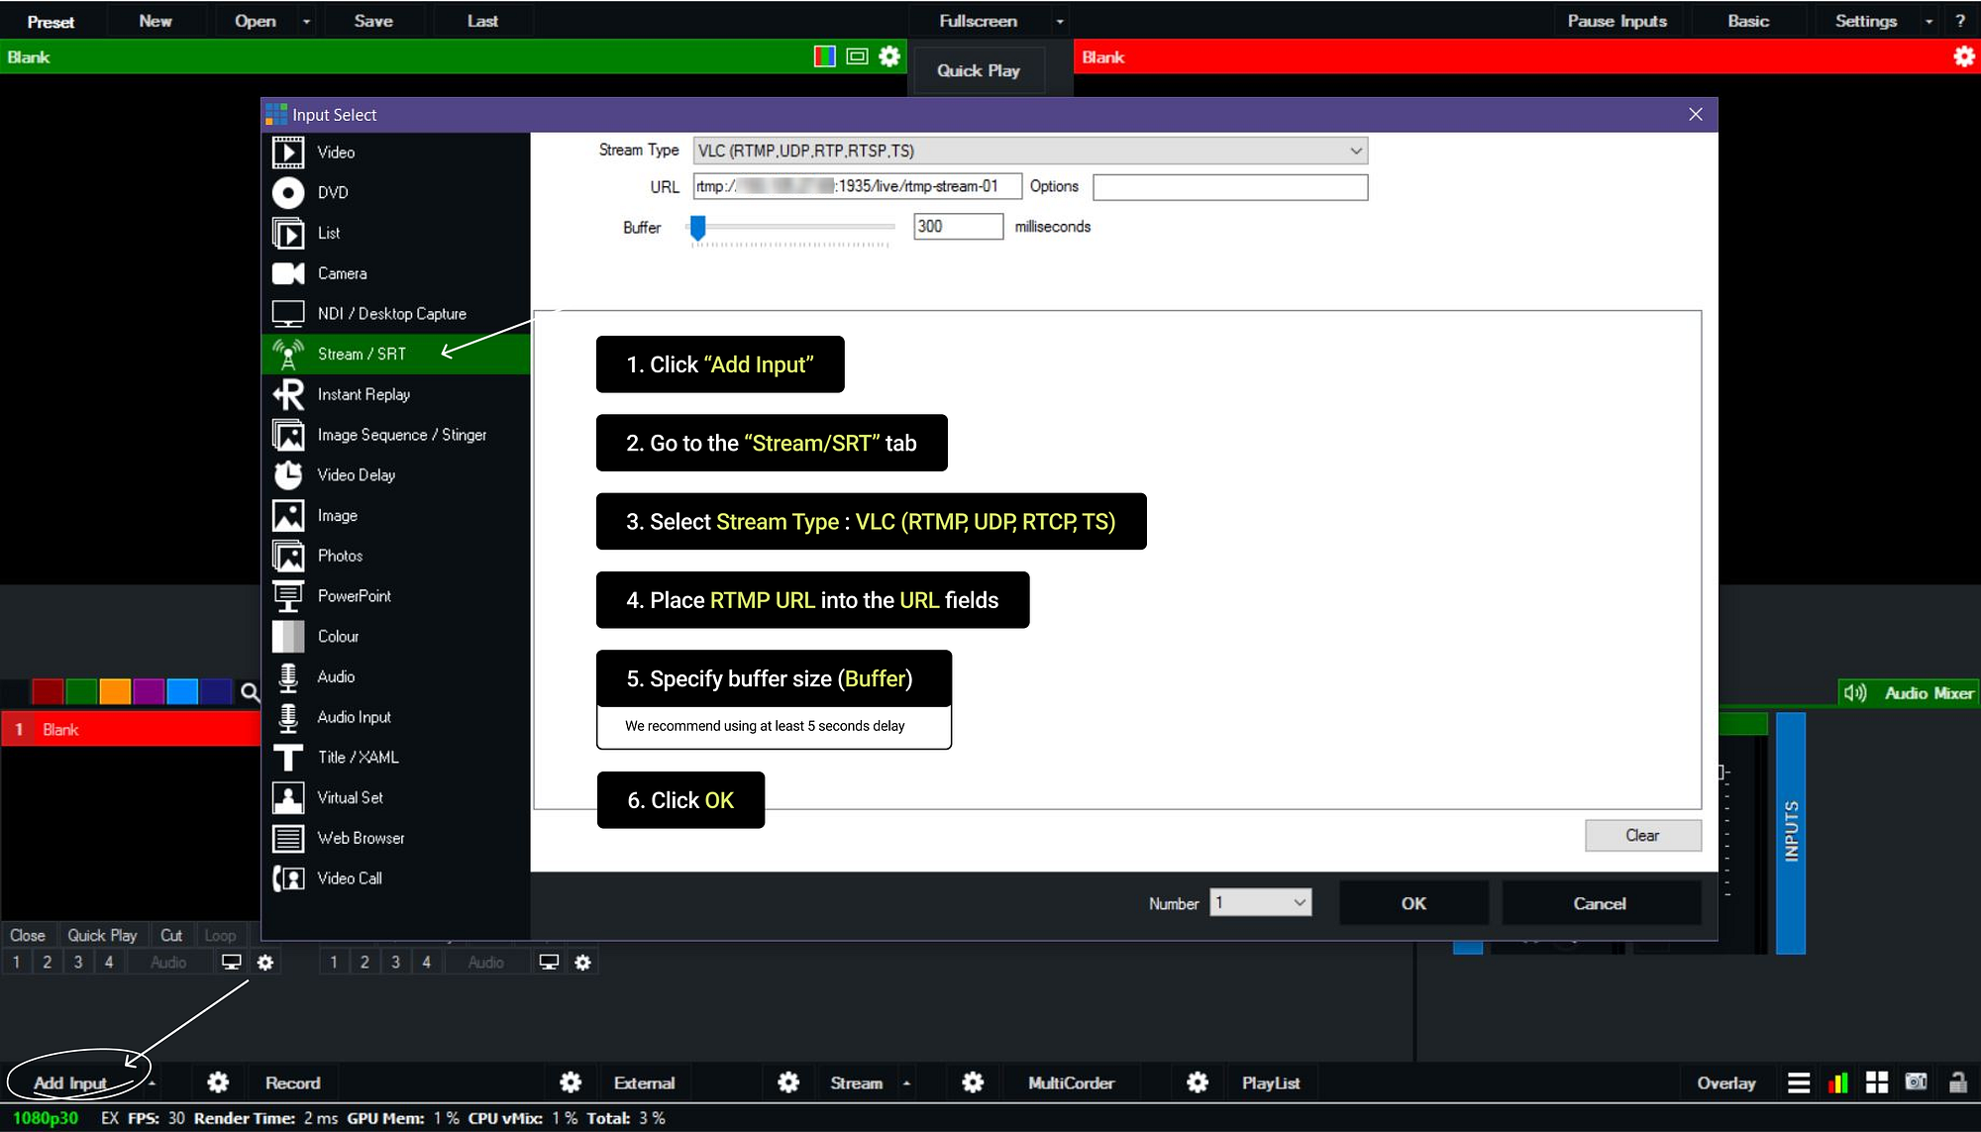Click New in the top menu
1981x1132 pixels.
[156, 21]
